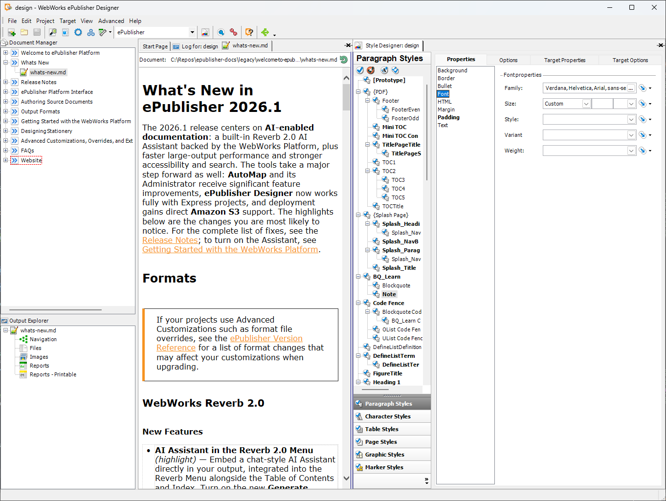Open the Project menu
Image resolution: width=666 pixels, height=501 pixels.
coord(45,21)
